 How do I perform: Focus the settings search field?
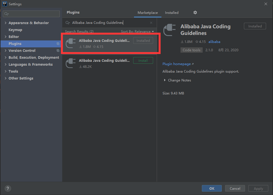tap(31, 14)
